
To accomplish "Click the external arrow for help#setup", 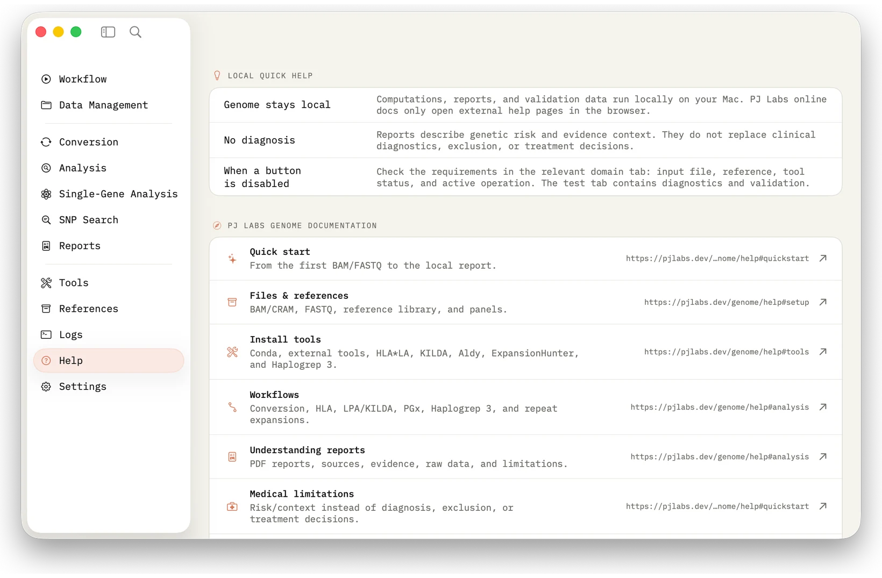I will click(x=823, y=302).
